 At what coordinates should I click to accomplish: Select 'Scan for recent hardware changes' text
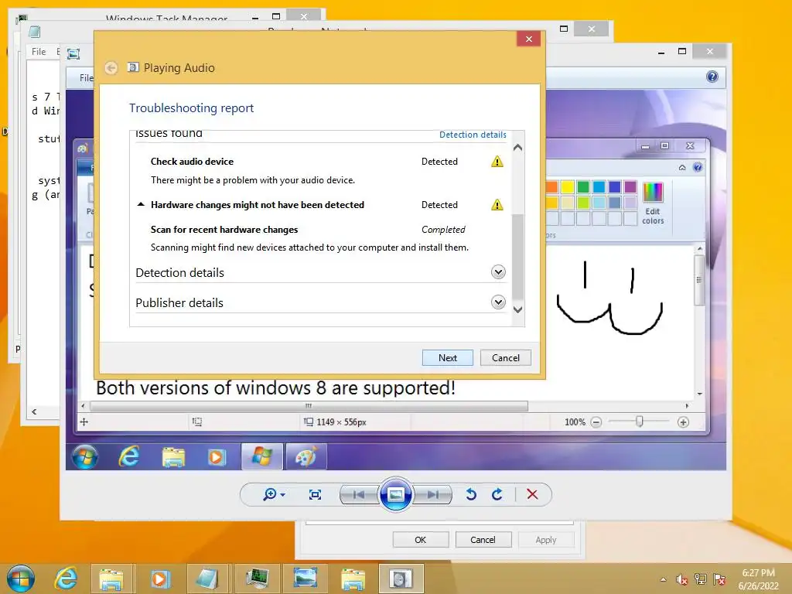224,229
